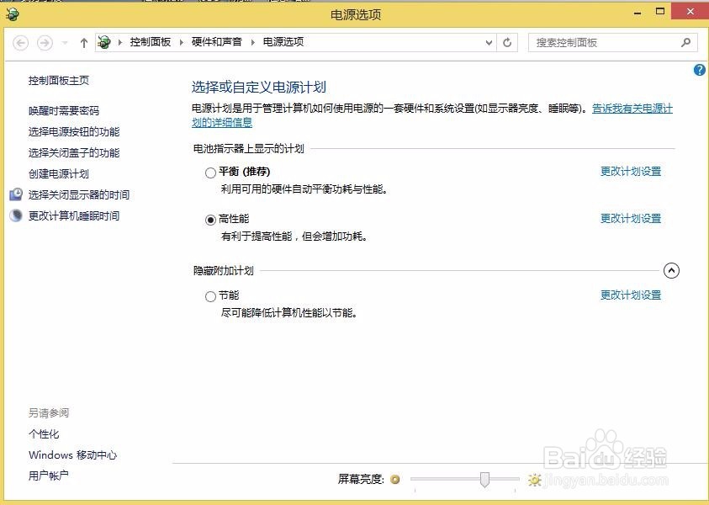Expand arrow before 控制面板 breadcrumb

(120, 43)
